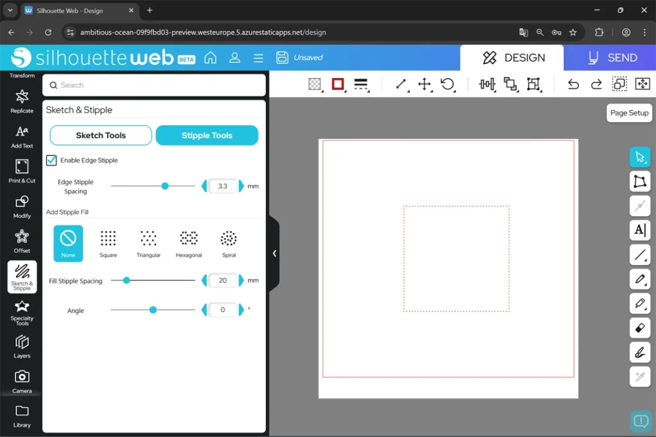The height and width of the screenshot is (437, 656).
Task: Select the Offset tool in sidebar
Action: click(22, 241)
